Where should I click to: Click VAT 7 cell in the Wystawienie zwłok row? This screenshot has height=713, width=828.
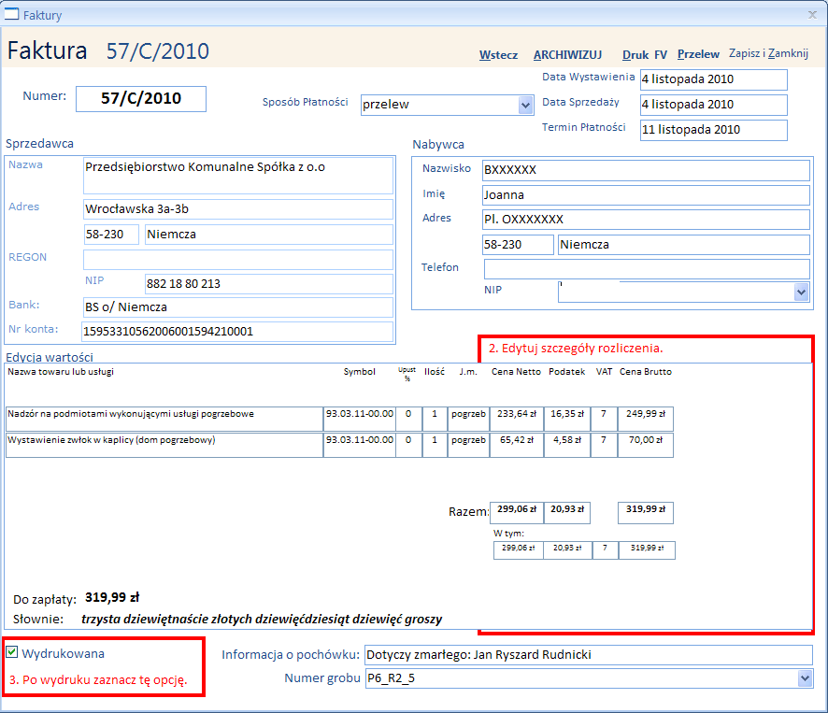[x=604, y=445]
